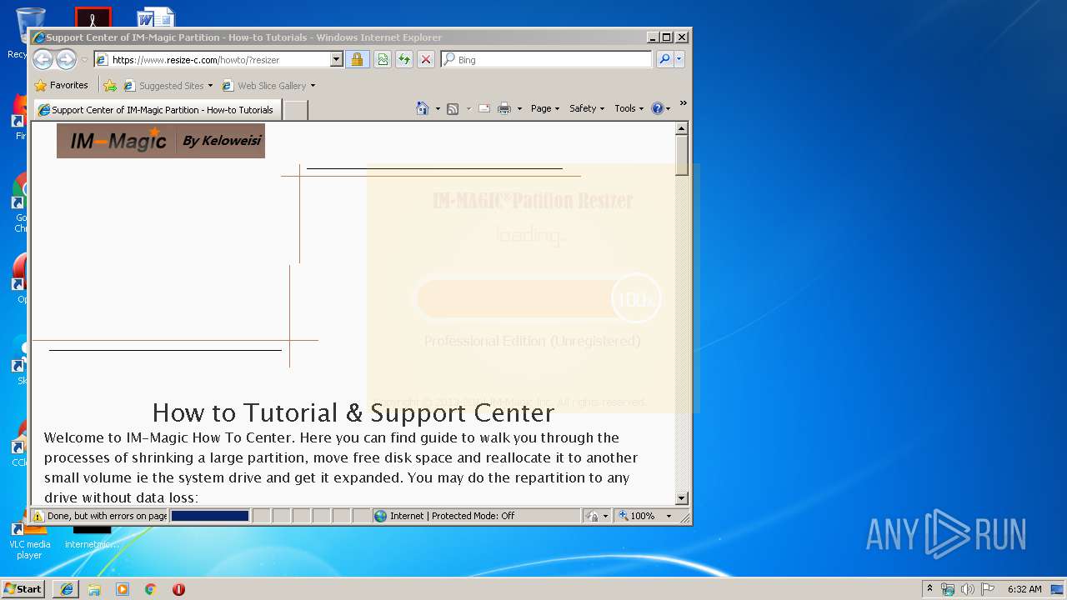Open the Tools menu
1067x600 pixels.
[629, 108]
